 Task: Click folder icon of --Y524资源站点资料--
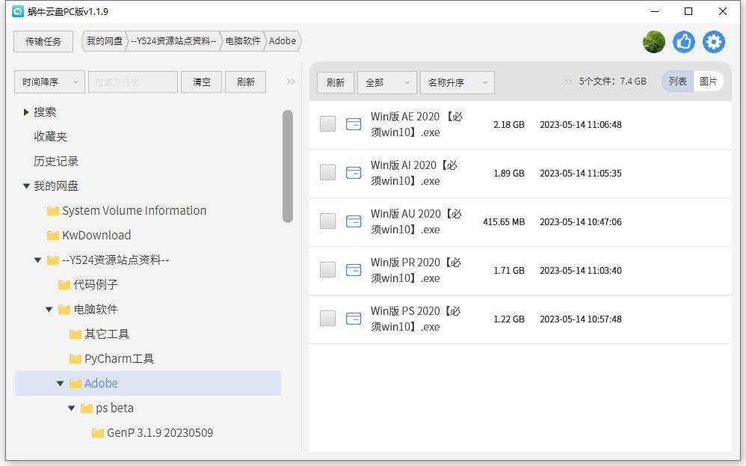click(x=53, y=260)
